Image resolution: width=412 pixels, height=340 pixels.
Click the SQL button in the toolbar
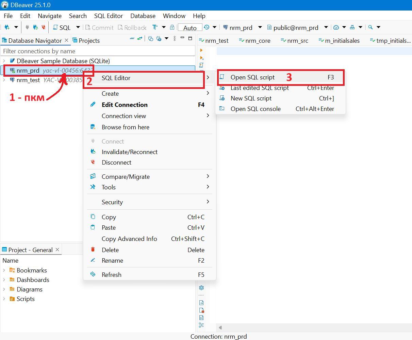click(x=62, y=27)
